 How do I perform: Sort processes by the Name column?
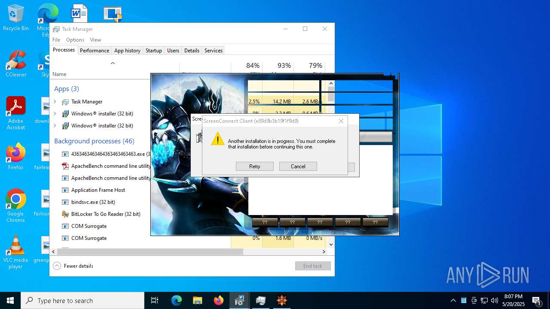(59, 74)
